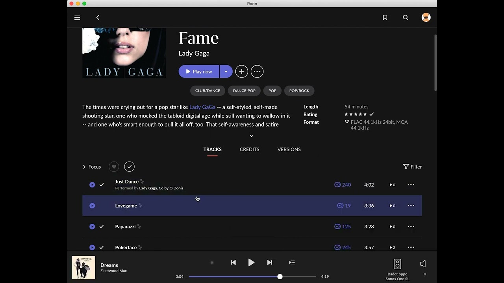Viewport: 504px width, 283px height.
Task: Toggle Just Dance selection checkmark
Action: tap(102, 185)
